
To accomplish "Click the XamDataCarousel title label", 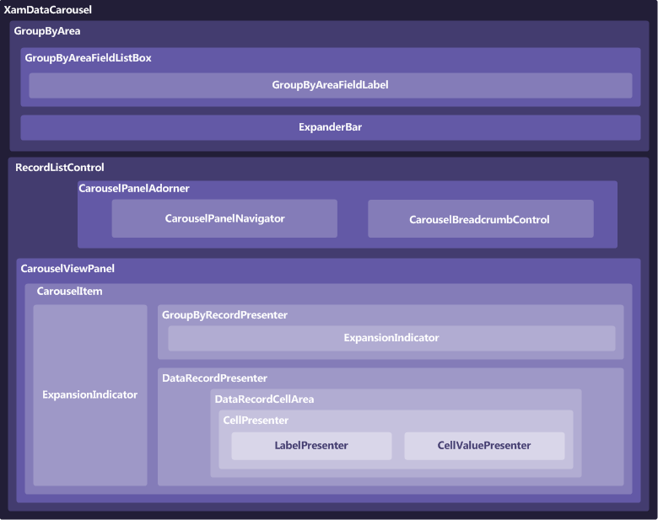I will click(48, 10).
